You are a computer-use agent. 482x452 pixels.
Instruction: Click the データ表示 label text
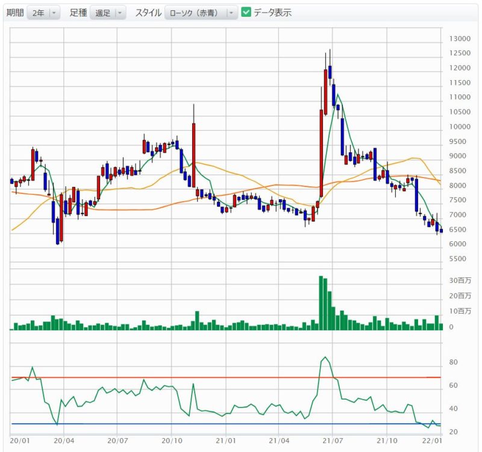(272, 13)
